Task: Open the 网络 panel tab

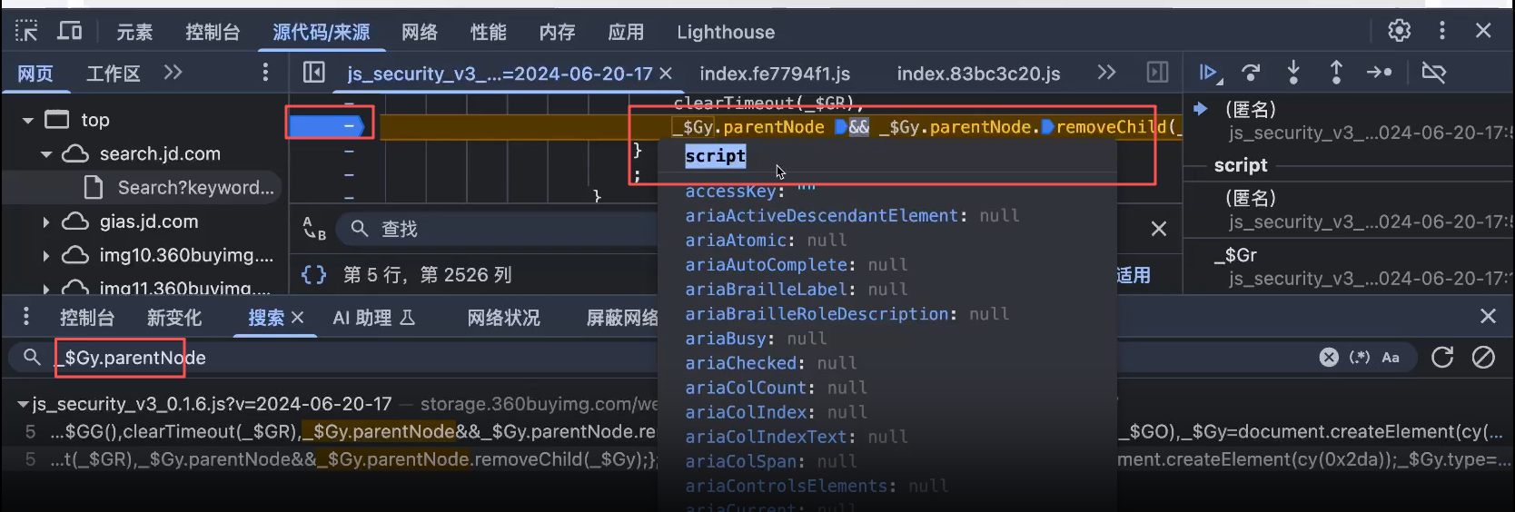Action: click(420, 33)
